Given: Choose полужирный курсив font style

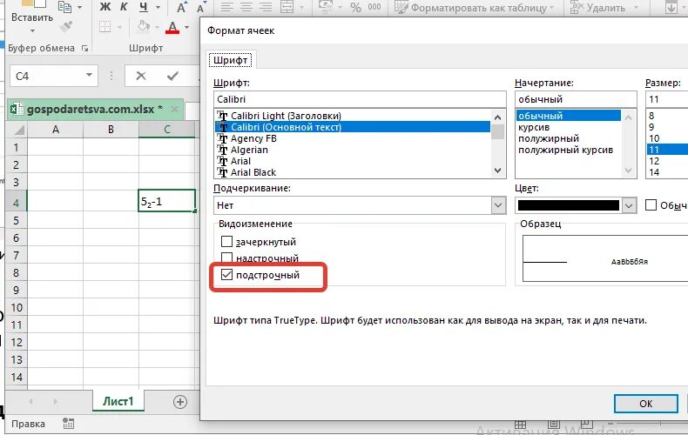Looking at the screenshot, I should 565,150.
